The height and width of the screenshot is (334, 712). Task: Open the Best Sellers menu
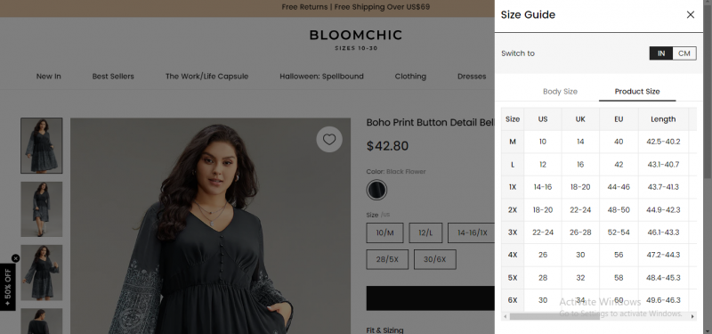(x=113, y=77)
